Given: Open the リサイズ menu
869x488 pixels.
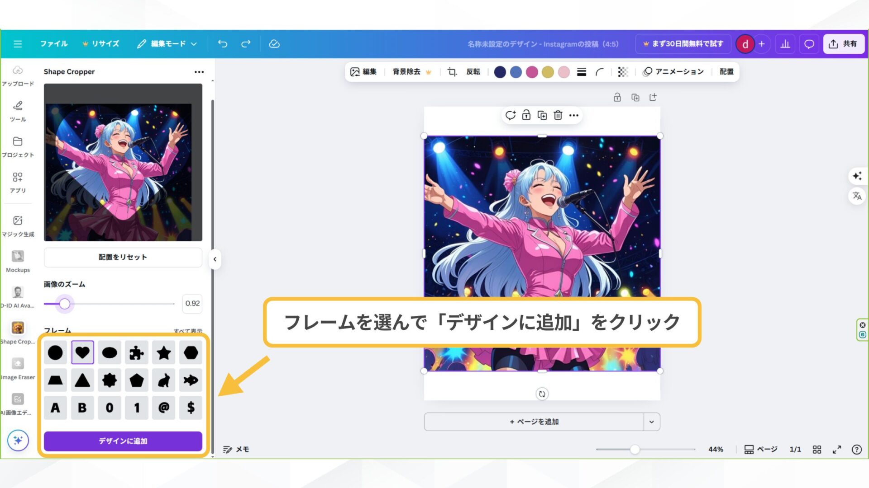Looking at the screenshot, I should tap(105, 43).
